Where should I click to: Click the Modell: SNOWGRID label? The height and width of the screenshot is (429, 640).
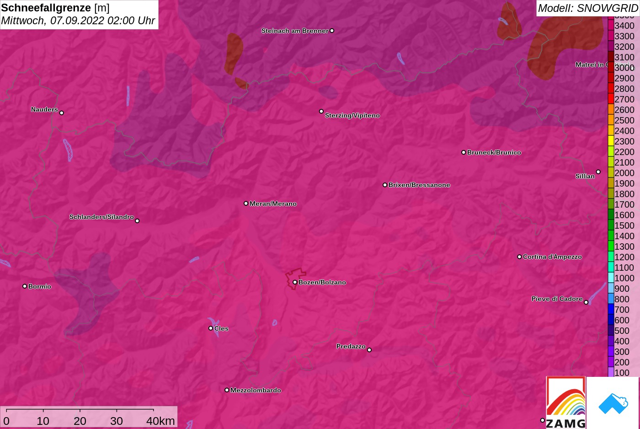pos(588,8)
